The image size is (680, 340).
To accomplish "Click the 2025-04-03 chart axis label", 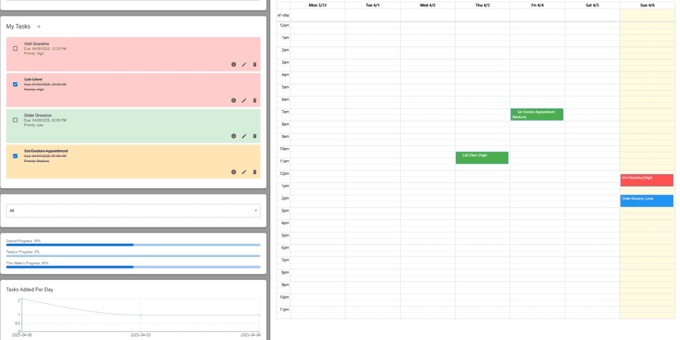I will coord(140,335).
